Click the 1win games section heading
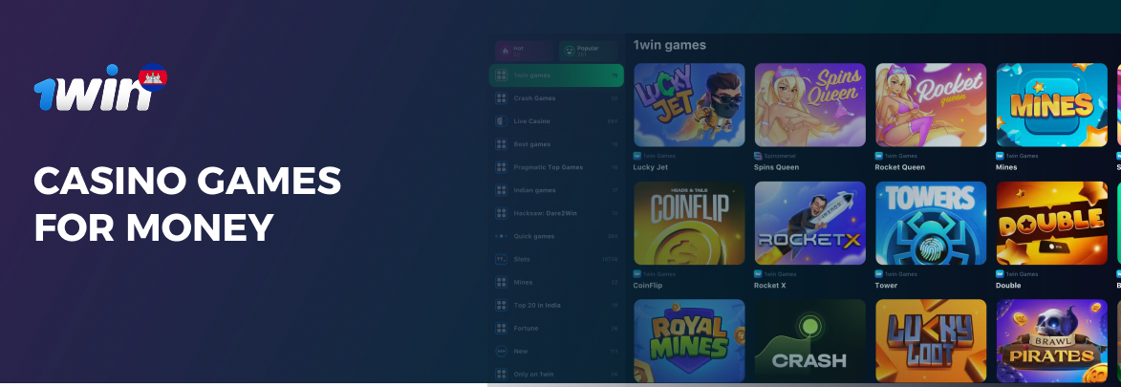1121x387 pixels. pos(669,45)
